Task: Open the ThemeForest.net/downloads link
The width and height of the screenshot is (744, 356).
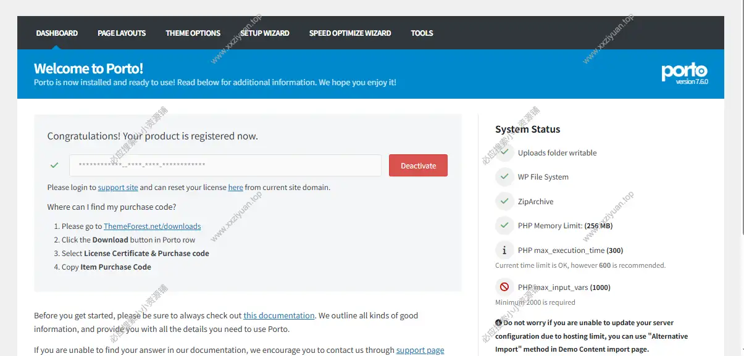Action: [152, 226]
